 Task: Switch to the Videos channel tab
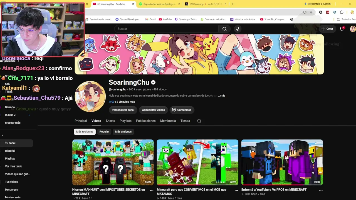click(96, 121)
